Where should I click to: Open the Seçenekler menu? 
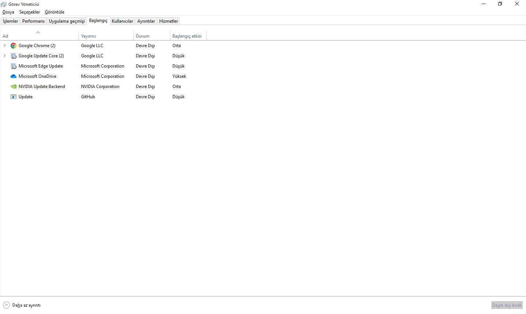click(x=30, y=12)
